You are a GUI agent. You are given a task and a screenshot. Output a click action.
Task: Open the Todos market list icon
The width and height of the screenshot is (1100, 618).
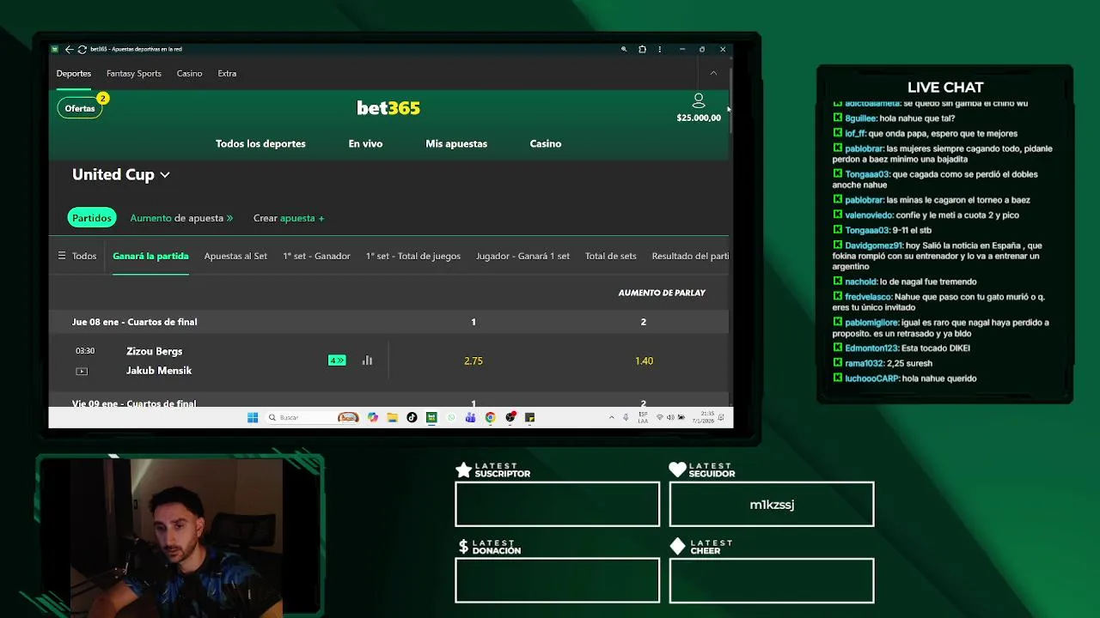click(62, 256)
